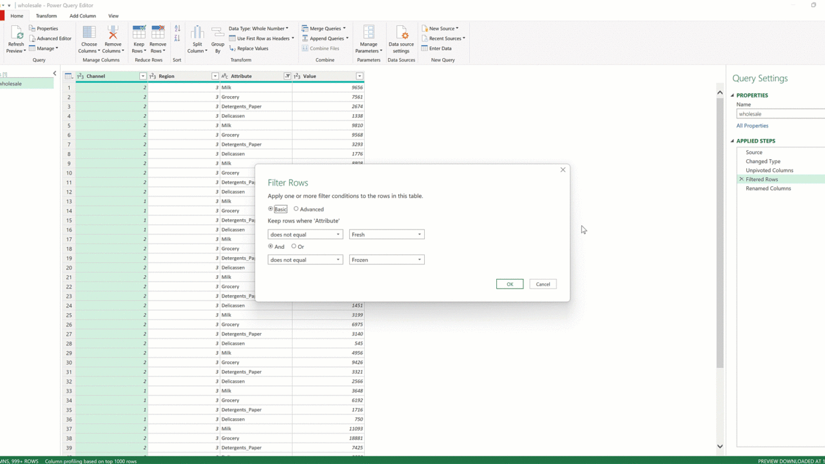Image resolution: width=825 pixels, height=464 pixels.
Task: Select the Basic radio button
Action: tap(271, 209)
